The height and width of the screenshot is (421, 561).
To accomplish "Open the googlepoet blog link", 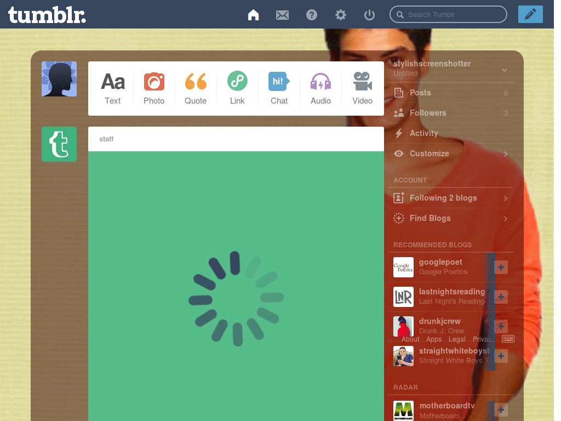I will pyautogui.click(x=440, y=262).
